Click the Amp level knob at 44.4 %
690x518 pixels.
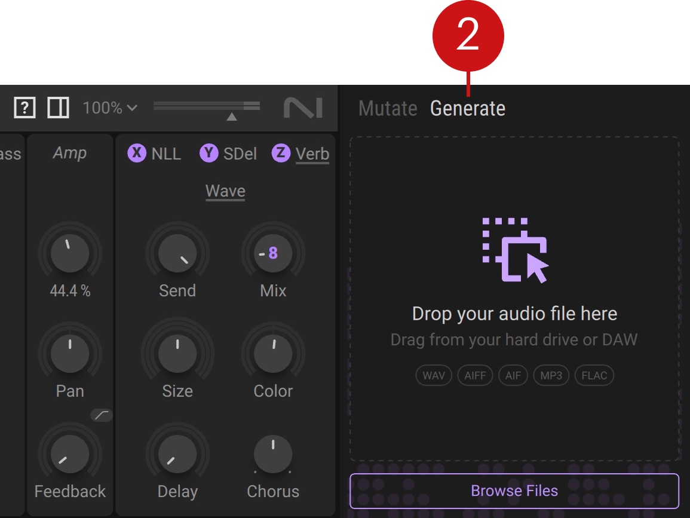(70, 253)
